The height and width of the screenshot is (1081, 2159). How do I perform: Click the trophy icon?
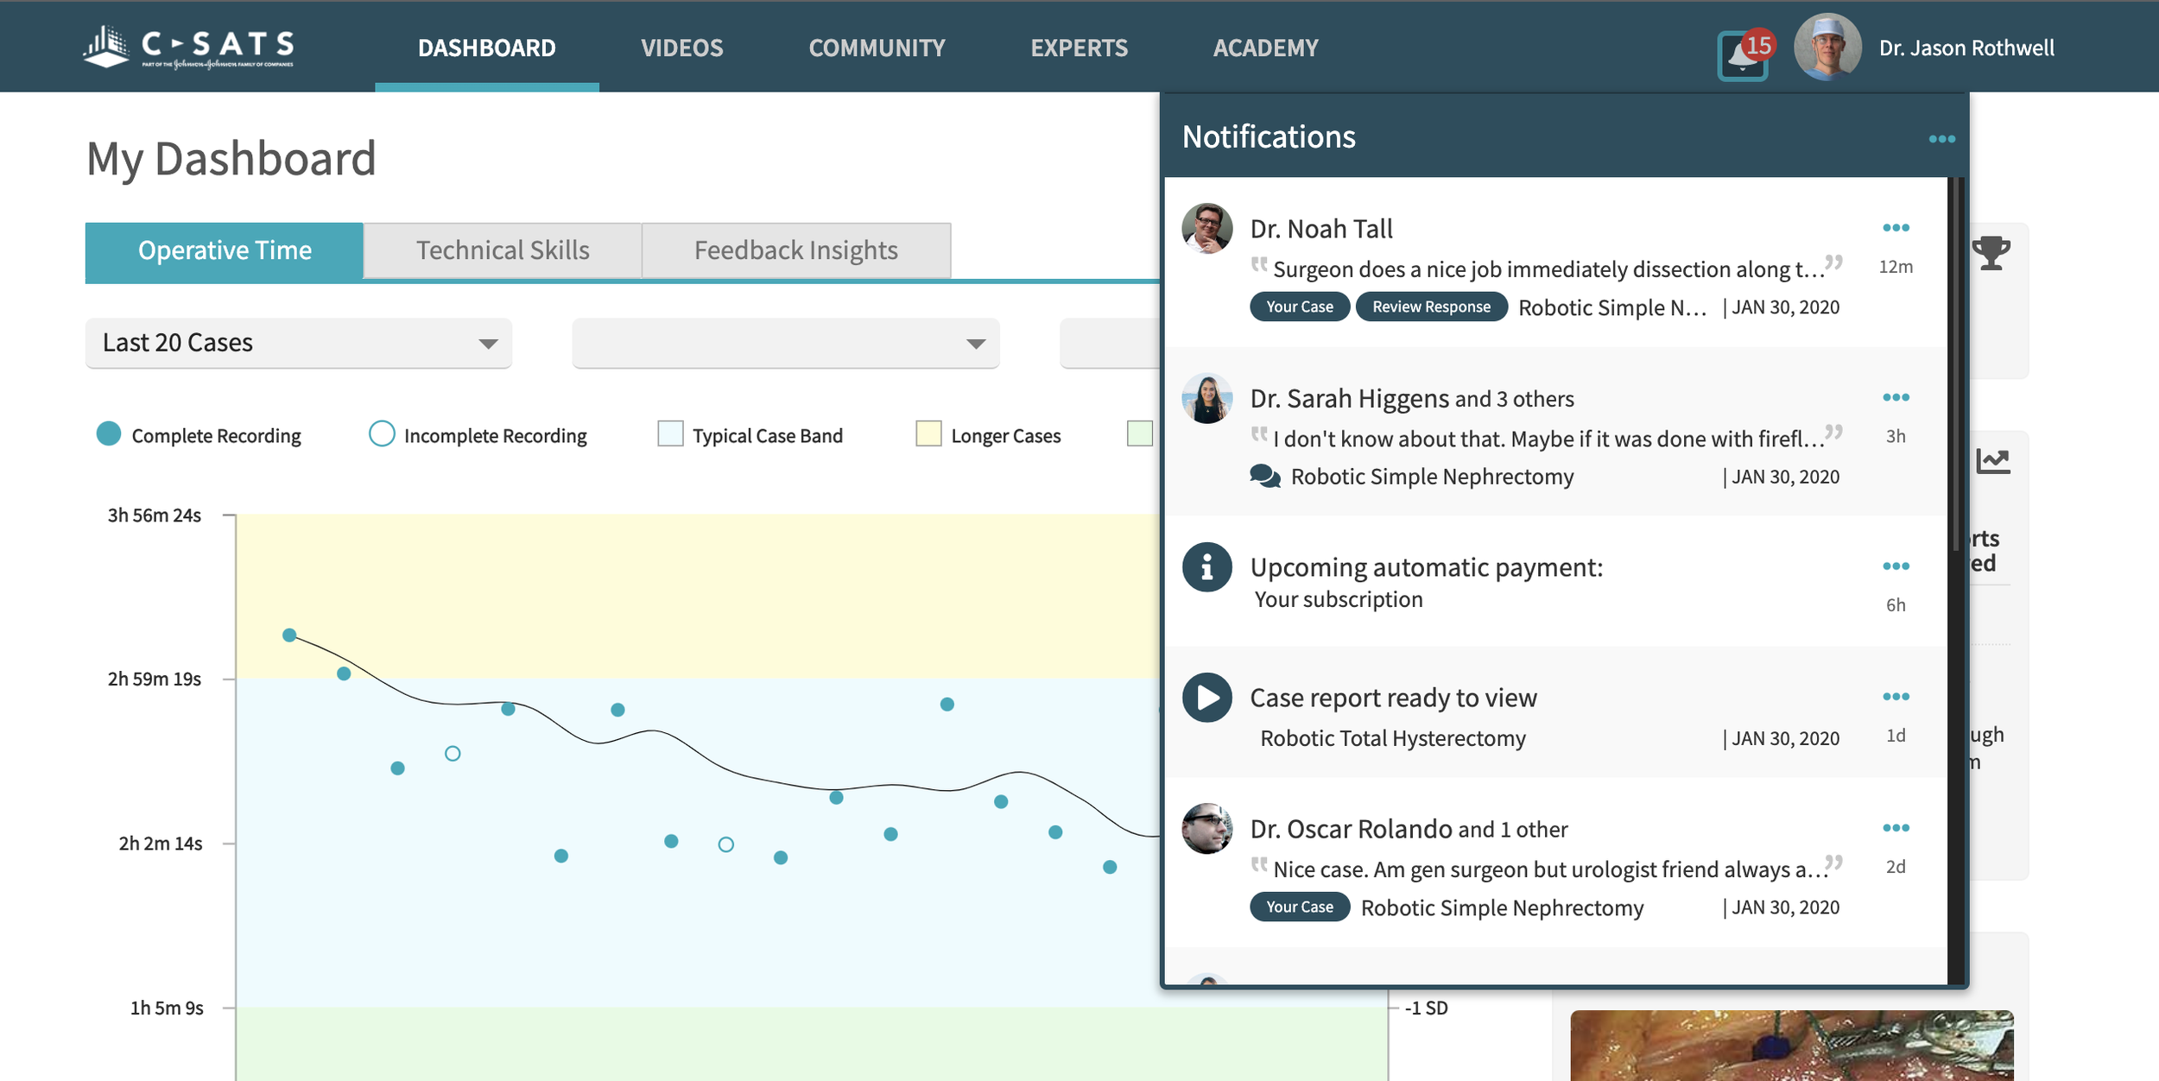(1991, 253)
